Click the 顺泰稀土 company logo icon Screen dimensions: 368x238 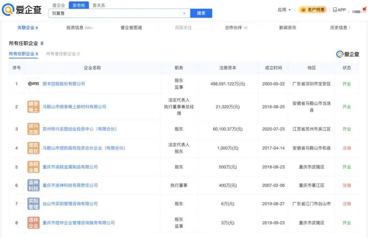pyautogui.click(x=33, y=107)
